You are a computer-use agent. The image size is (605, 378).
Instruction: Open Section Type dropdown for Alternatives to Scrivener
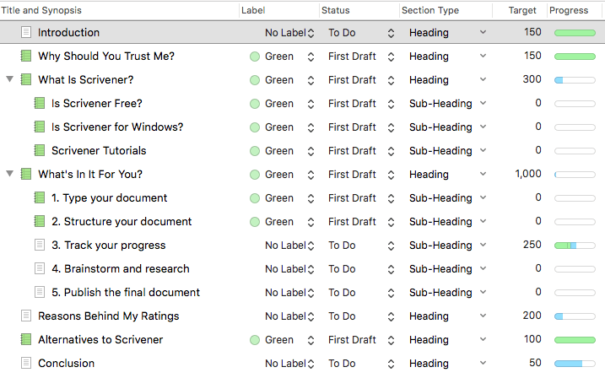[x=483, y=339]
